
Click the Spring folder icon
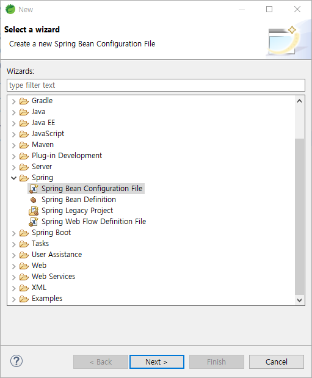pos(24,178)
